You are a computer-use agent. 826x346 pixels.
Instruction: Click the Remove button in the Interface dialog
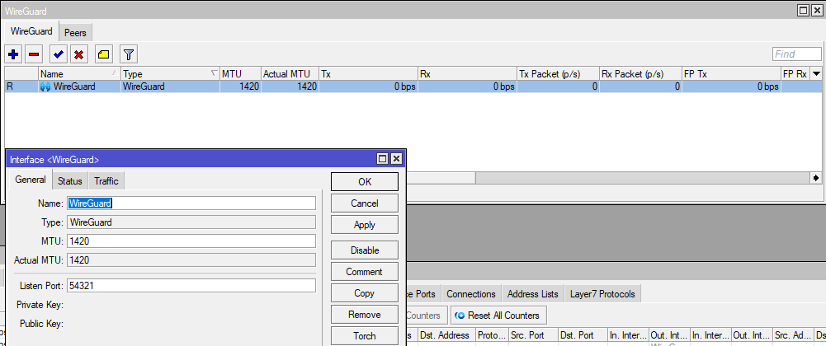tap(365, 315)
